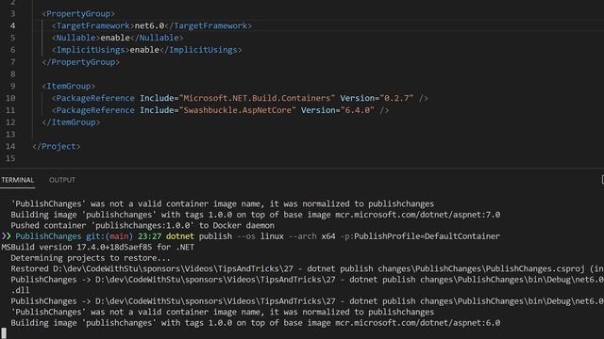
Task: Click 'x64' argument in terminal command
Action: [328, 236]
